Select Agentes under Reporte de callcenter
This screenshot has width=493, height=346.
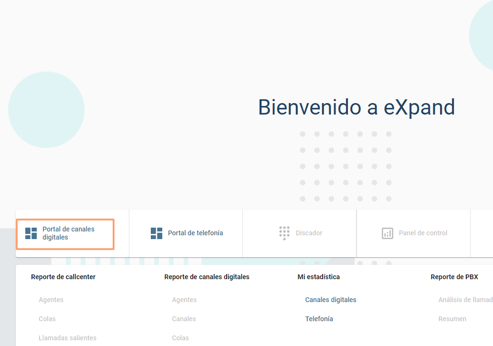point(51,300)
